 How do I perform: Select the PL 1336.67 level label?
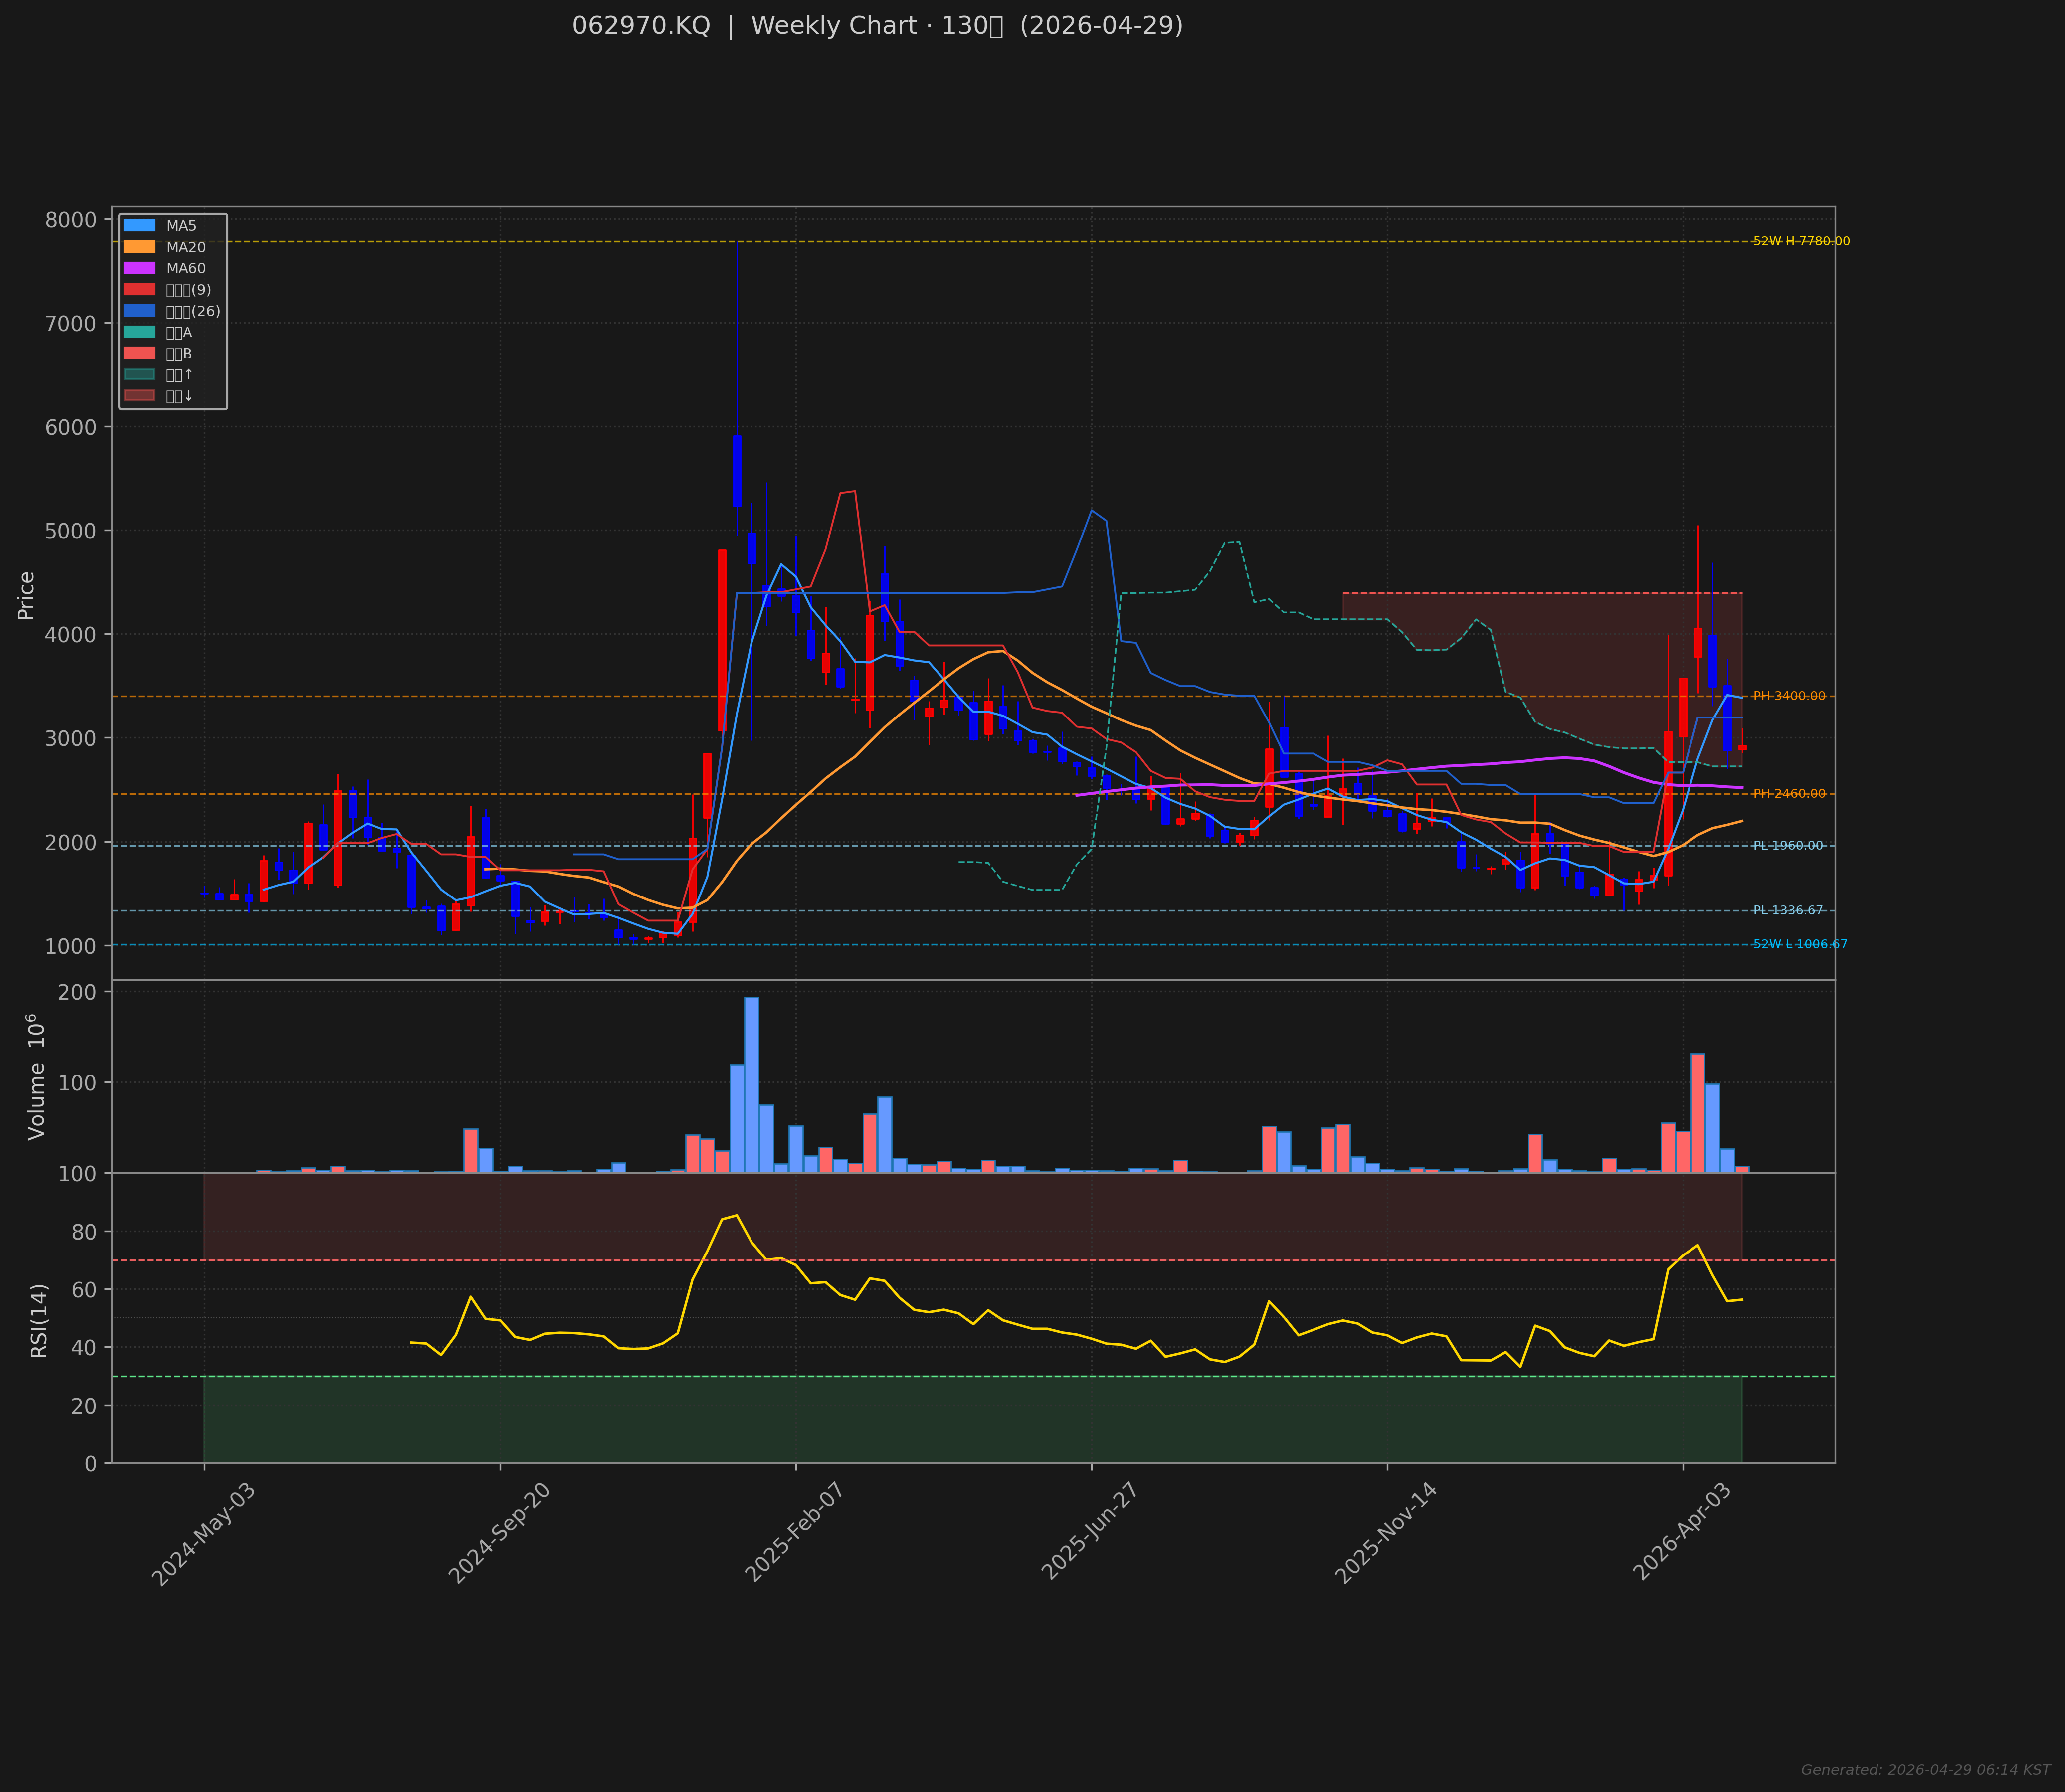(1787, 911)
